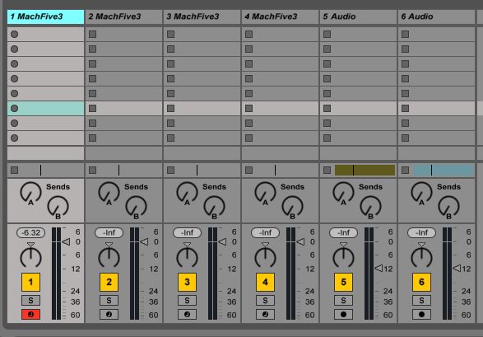
Task: Select the 6 Audio track header
Action: [x=436, y=16]
